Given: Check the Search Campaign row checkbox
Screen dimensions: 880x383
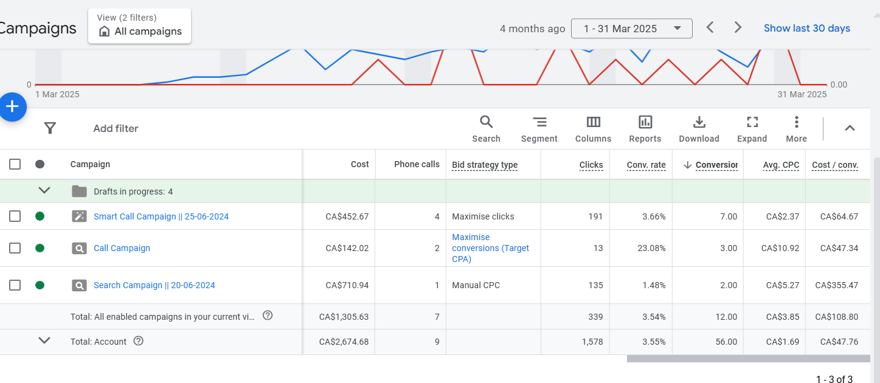Looking at the screenshot, I should [x=15, y=285].
